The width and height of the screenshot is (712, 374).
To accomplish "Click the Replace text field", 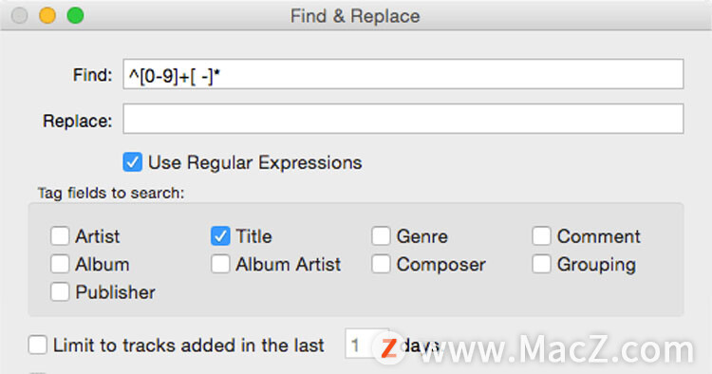I will point(403,119).
